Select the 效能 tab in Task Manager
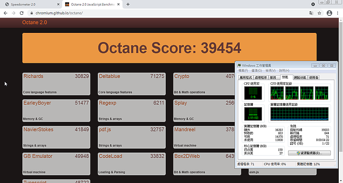 [286, 77]
